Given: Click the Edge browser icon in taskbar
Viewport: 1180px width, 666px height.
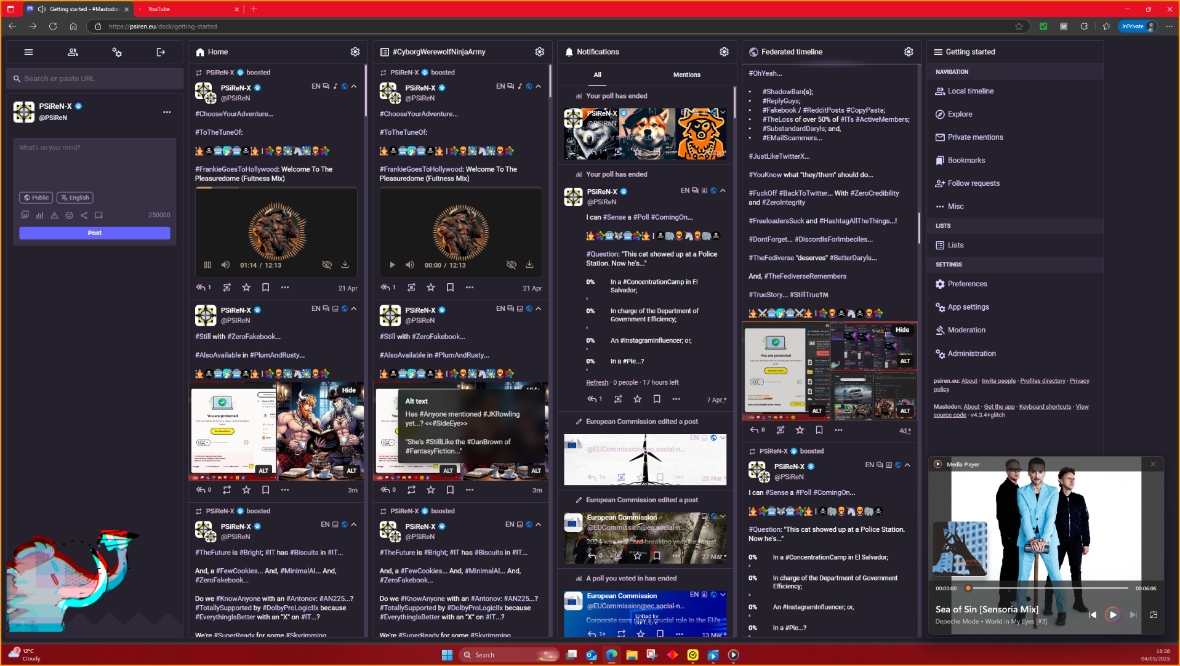Looking at the screenshot, I should (611, 655).
